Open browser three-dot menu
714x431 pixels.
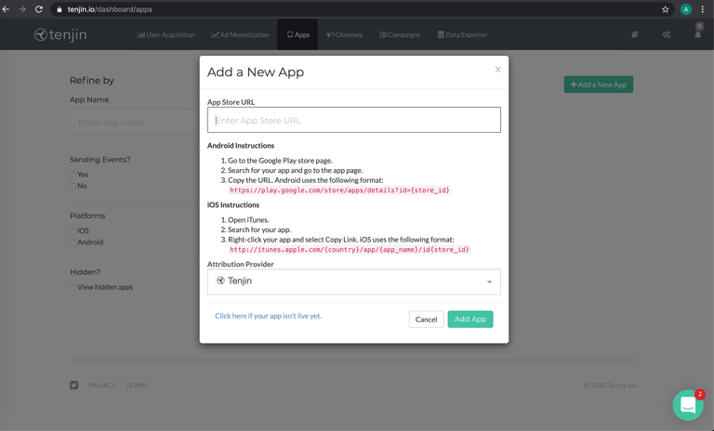[703, 9]
